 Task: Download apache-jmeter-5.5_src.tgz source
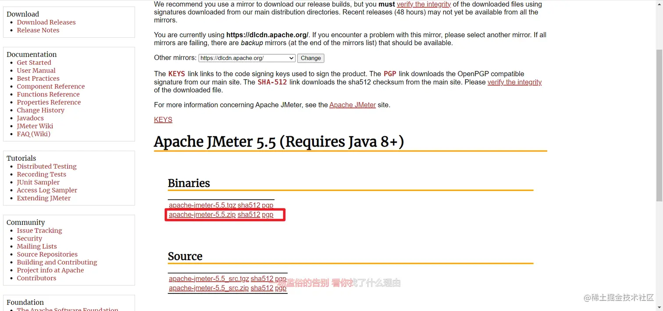pyautogui.click(x=209, y=279)
